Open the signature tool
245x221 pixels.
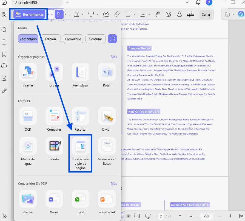pyautogui.click(x=190, y=14)
